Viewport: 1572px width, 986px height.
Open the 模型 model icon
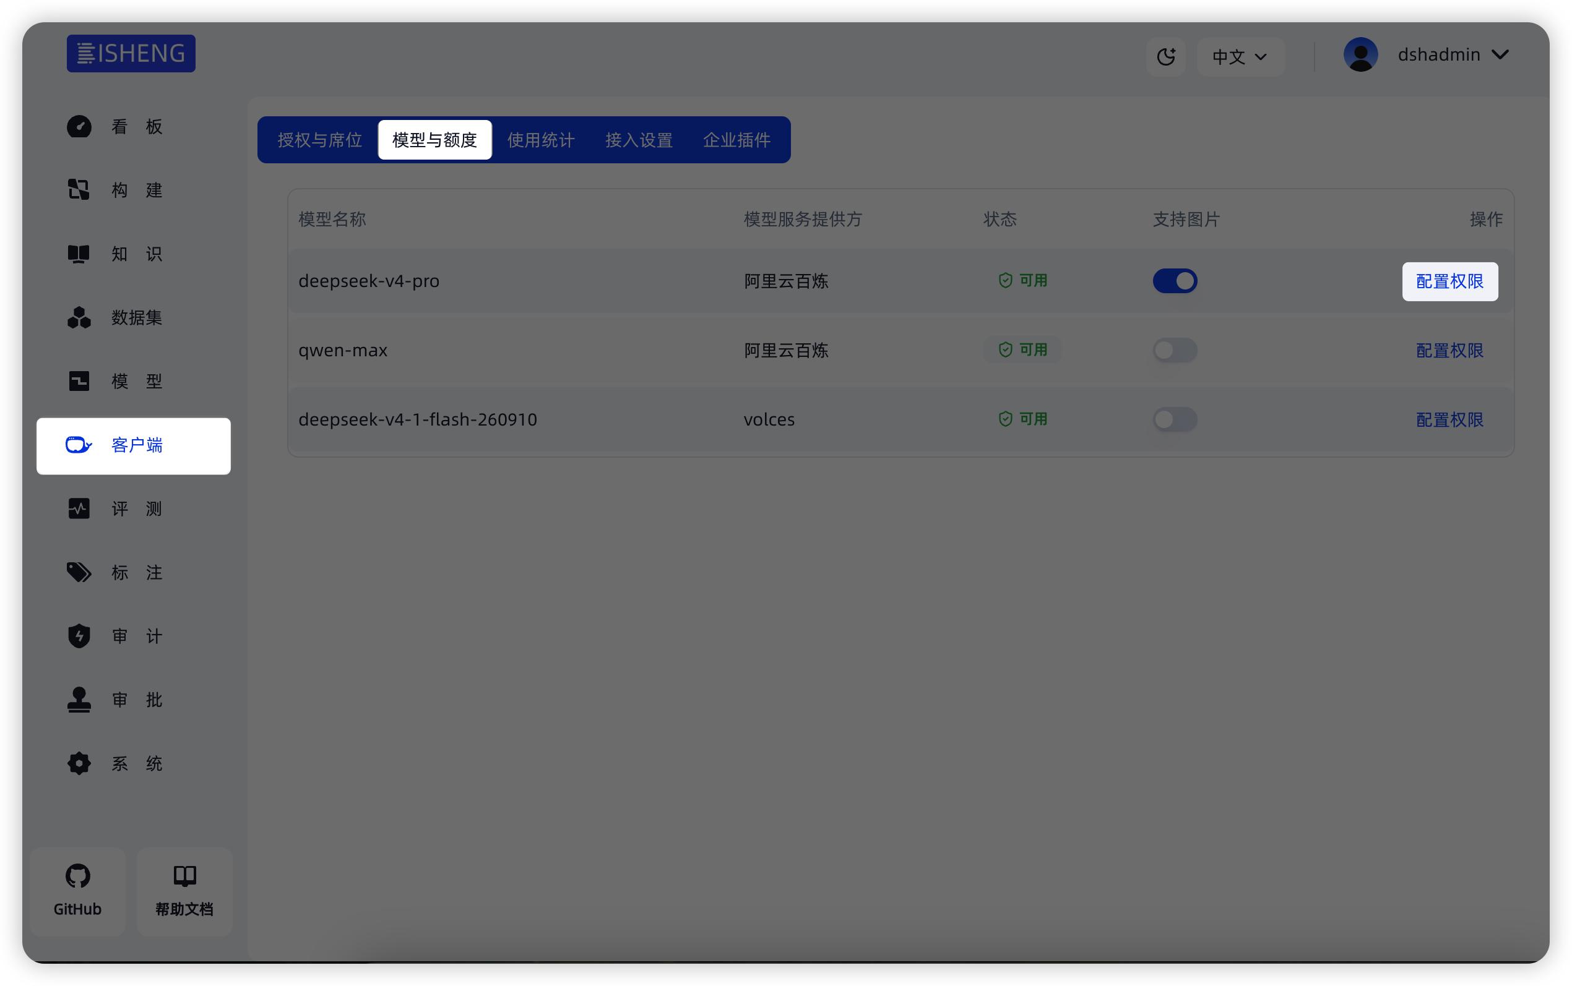(79, 381)
